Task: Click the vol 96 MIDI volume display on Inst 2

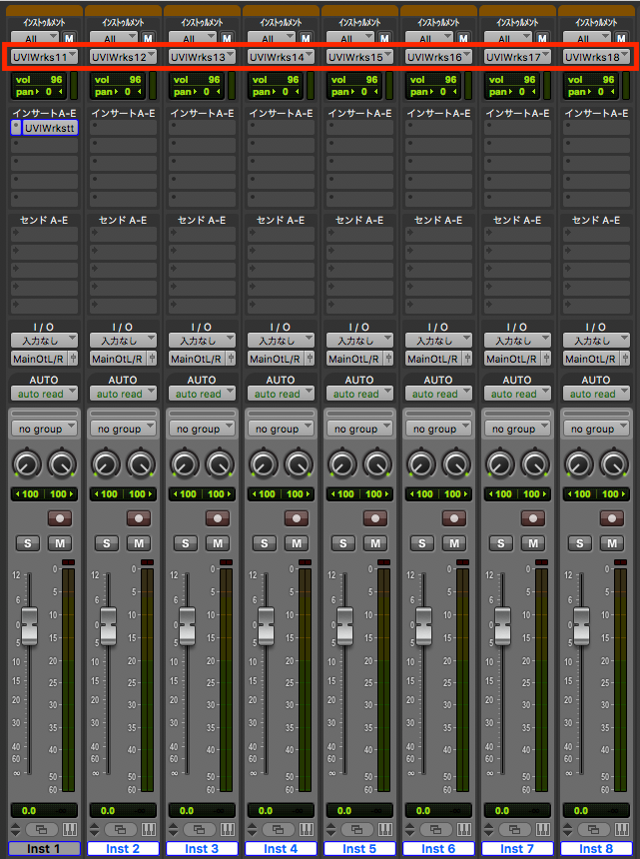Action: click(x=118, y=80)
